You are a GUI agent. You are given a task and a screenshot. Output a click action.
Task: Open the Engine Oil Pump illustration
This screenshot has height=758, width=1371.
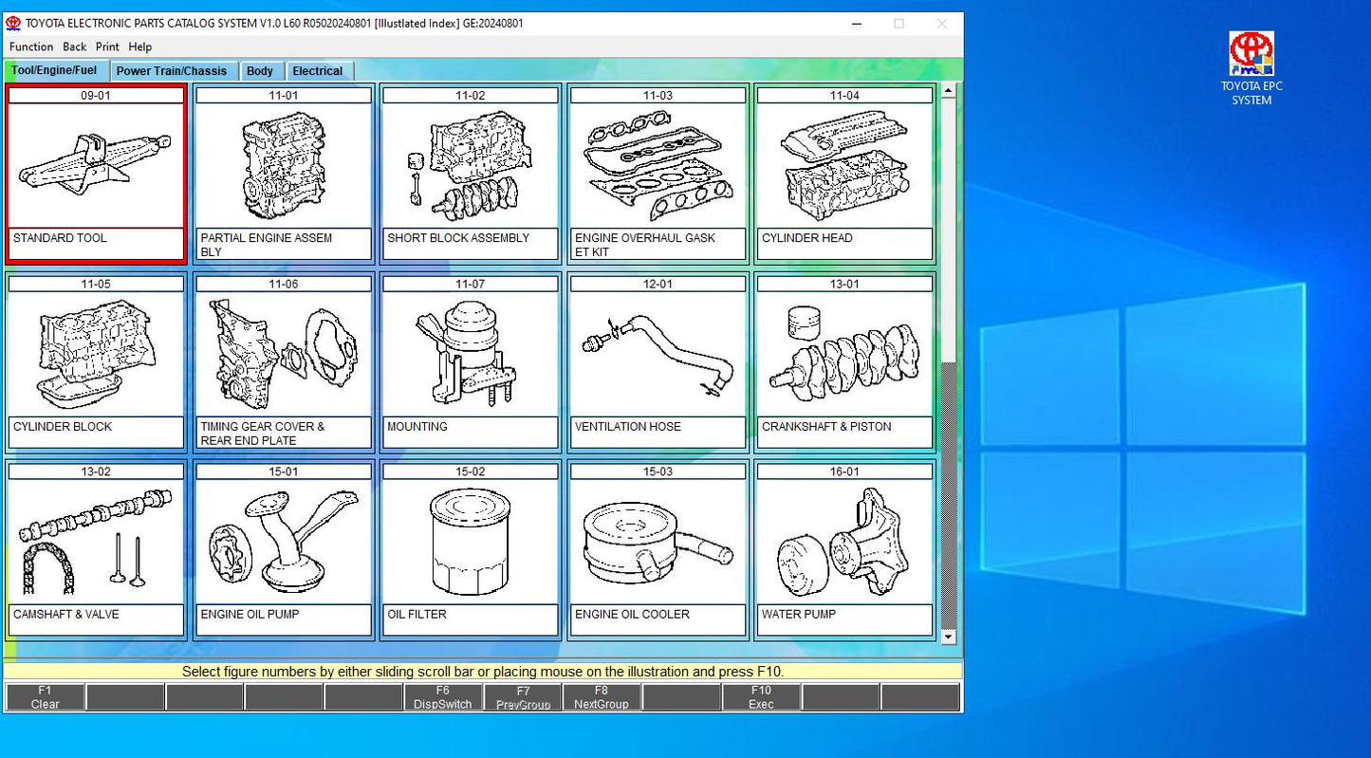[283, 541]
